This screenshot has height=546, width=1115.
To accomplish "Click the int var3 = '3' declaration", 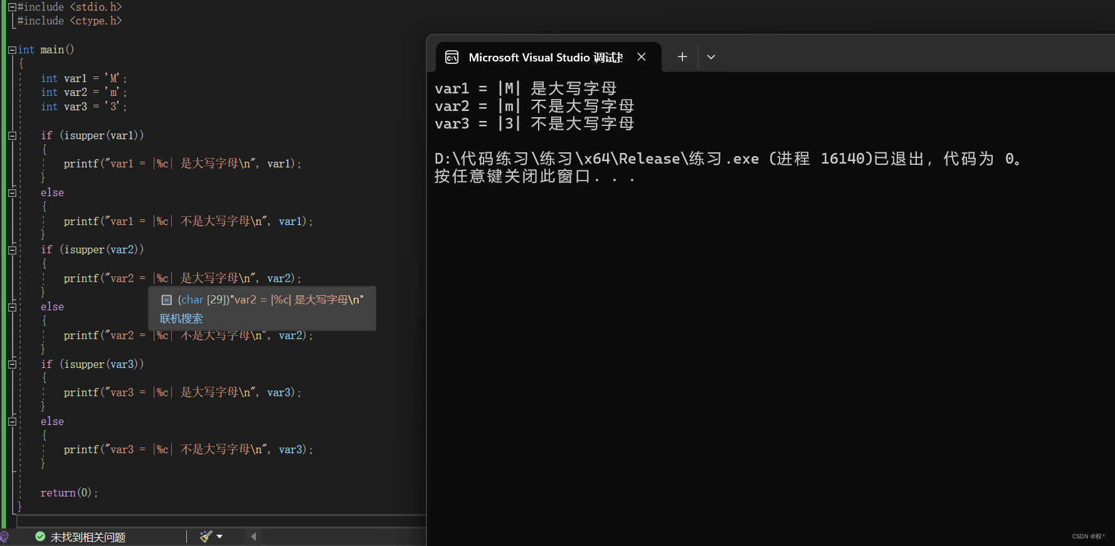I will pos(84,107).
